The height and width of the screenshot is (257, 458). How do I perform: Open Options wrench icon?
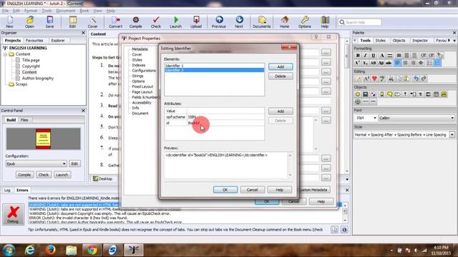pyautogui.click(x=305, y=22)
